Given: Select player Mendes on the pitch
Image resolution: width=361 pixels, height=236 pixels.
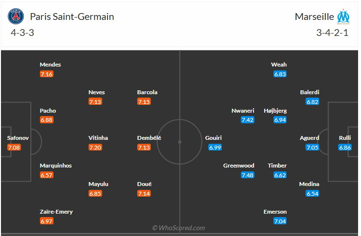Looking at the screenshot, I should [x=50, y=65].
